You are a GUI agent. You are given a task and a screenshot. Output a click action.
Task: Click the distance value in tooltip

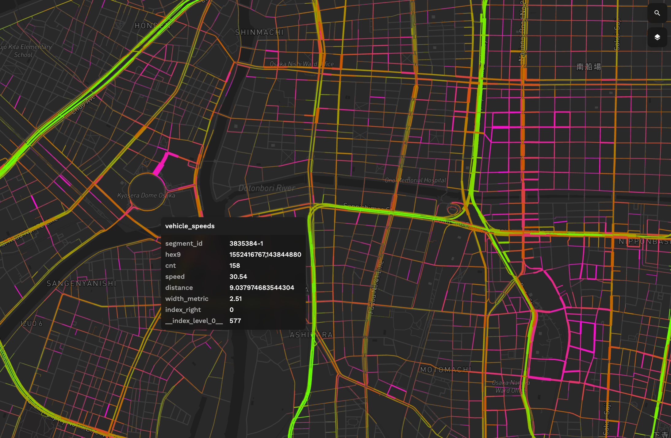(262, 288)
